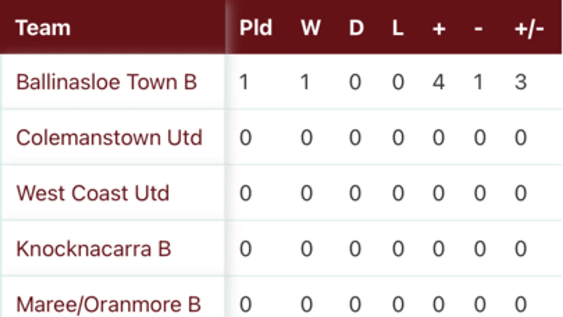Click the + goals-for column header
563x317 pixels.
(439, 28)
